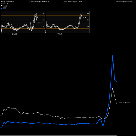Image resolution: width=136 pixels, height=136 pixels.
Task: Click the 'Charts for AAATECH' heading text
Action: tap(42, 2)
